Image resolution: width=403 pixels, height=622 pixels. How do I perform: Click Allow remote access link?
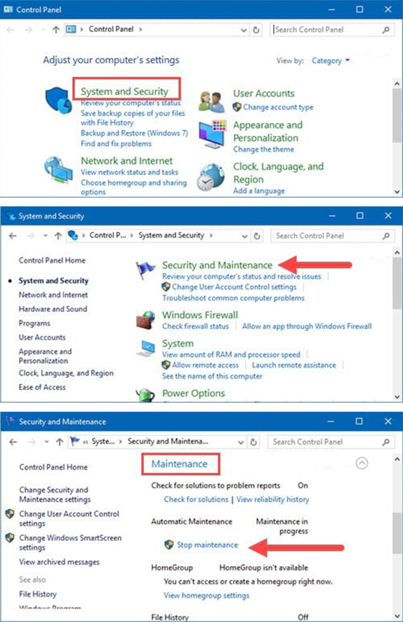[206, 365]
